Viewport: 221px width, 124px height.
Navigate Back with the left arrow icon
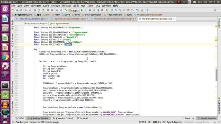[57, 10]
